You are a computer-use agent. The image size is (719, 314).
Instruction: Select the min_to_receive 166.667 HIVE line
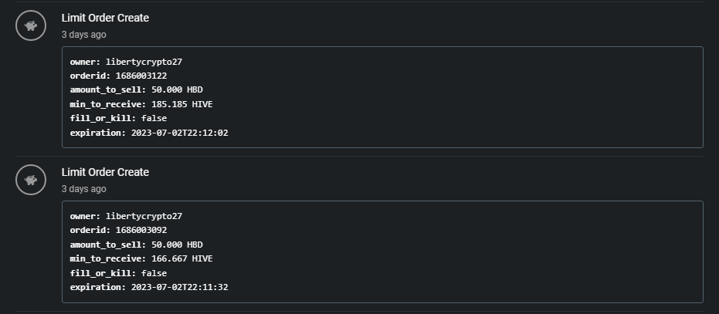pos(141,259)
